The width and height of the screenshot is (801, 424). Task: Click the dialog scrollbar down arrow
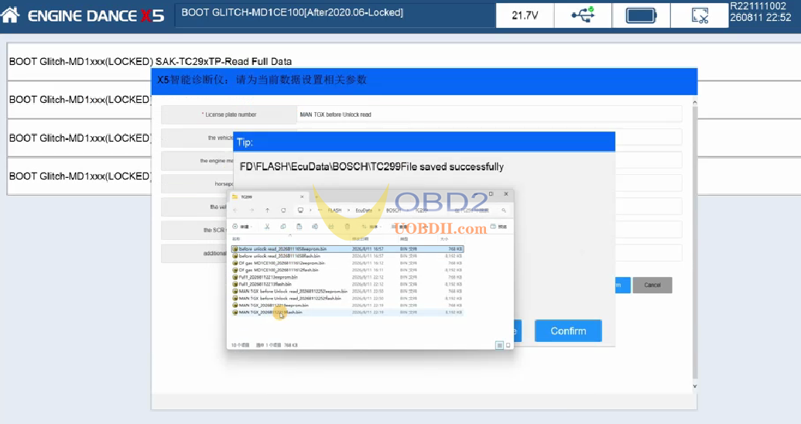[x=694, y=386]
